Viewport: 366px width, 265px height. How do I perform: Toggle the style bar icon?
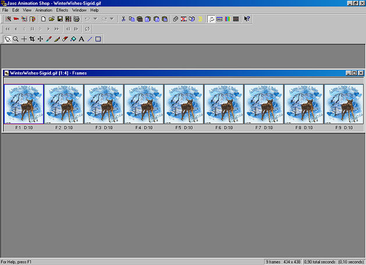tap(219, 19)
